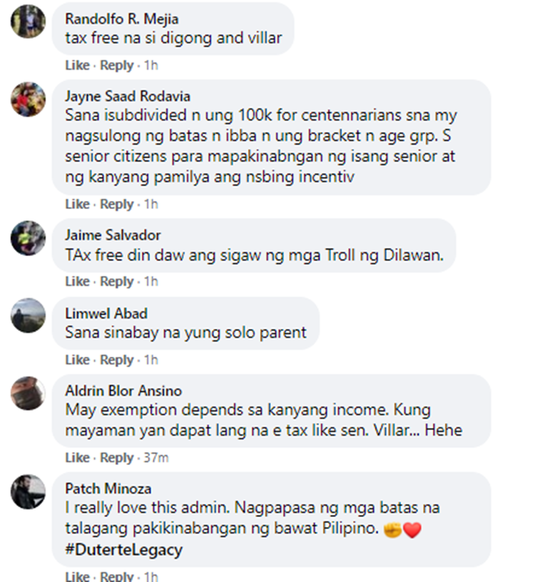Reply to Limwel Abad's comment

pos(116,359)
